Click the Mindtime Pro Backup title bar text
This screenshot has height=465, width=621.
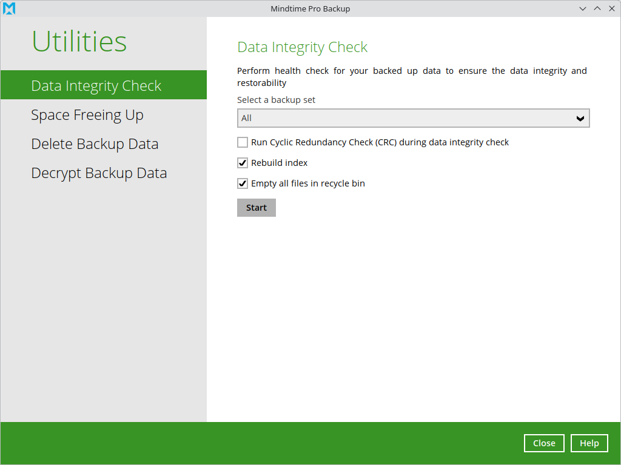(310, 8)
